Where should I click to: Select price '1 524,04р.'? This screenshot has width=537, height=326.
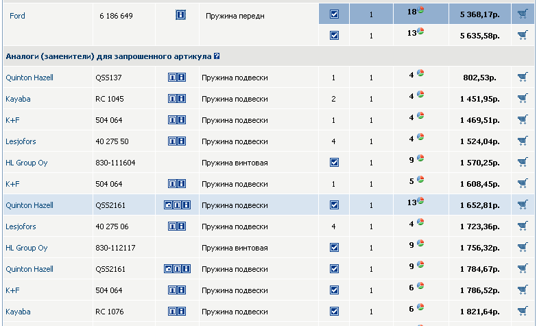point(480,141)
